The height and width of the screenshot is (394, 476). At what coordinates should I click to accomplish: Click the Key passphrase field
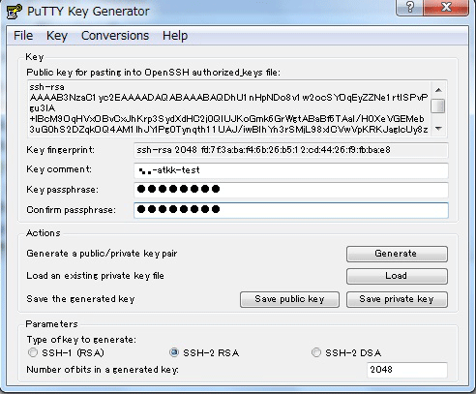click(x=291, y=190)
